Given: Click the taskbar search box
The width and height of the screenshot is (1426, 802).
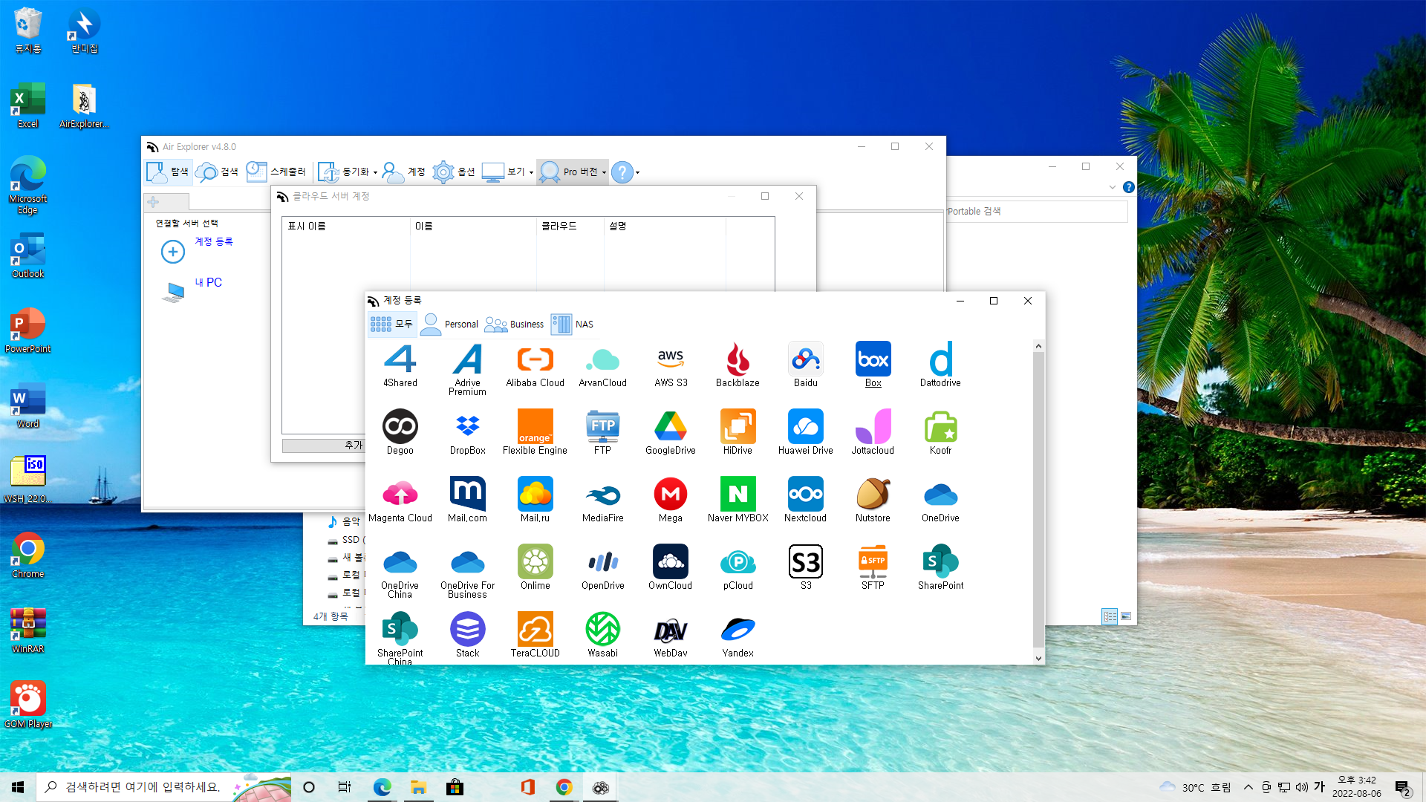Looking at the screenshot, I should pyautogui.click(x=163, y=787).
